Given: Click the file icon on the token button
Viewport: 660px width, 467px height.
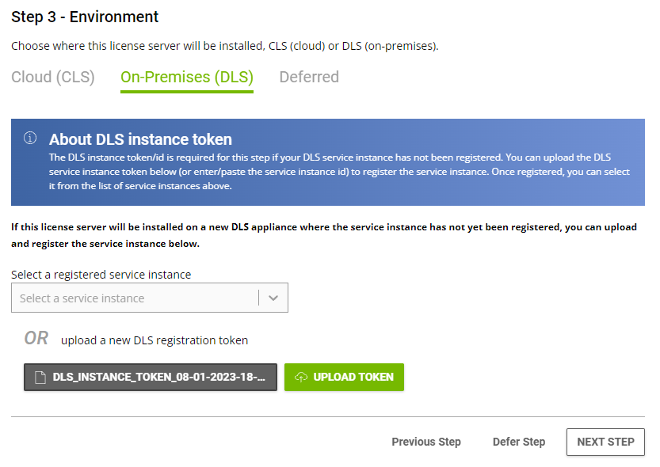Looking at the screenshot, I should pyautogui.click(x=40, y=378).
